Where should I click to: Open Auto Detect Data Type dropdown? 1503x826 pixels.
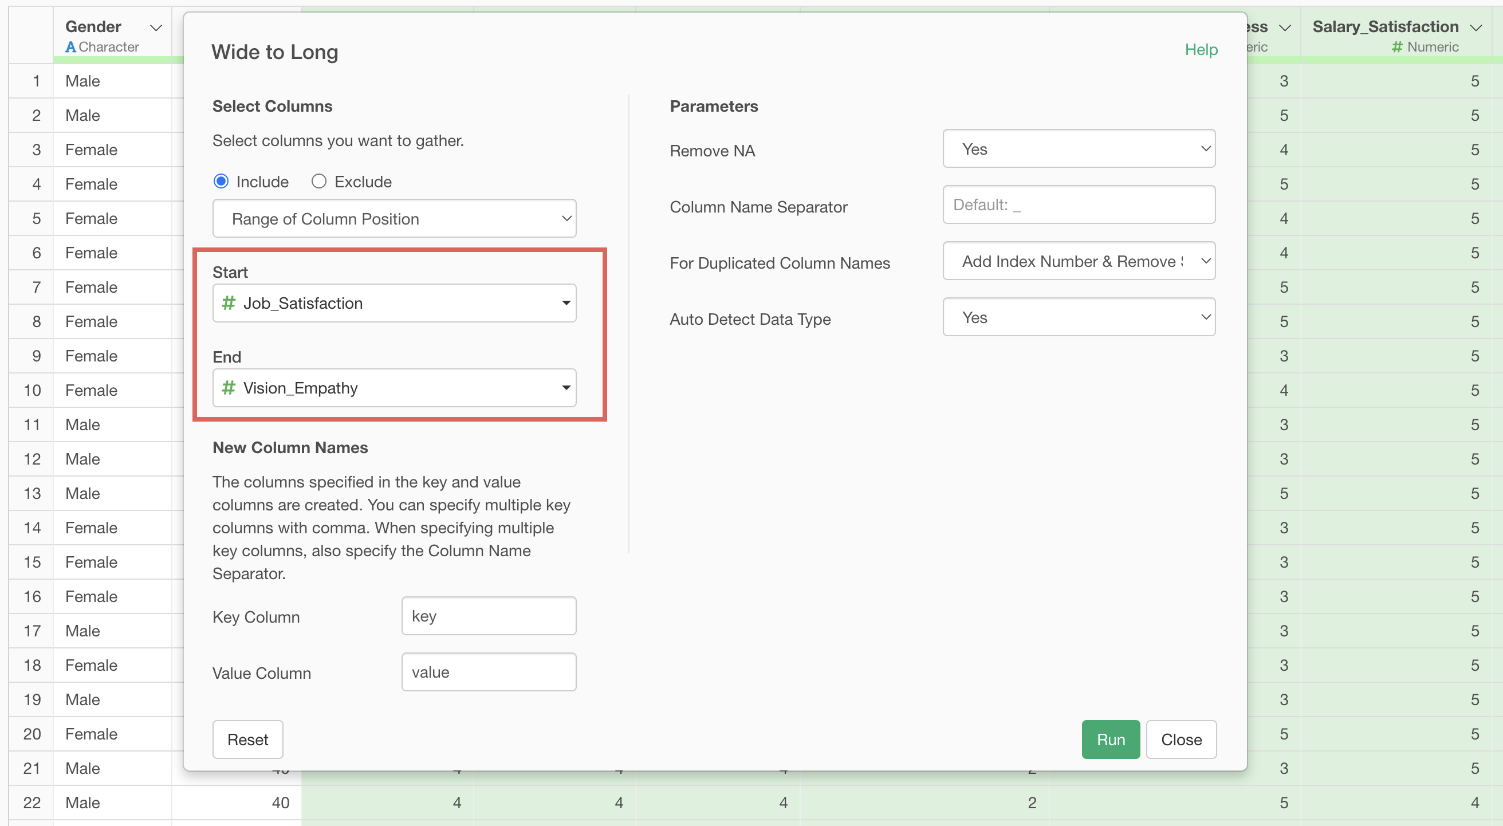point(1078,317)
